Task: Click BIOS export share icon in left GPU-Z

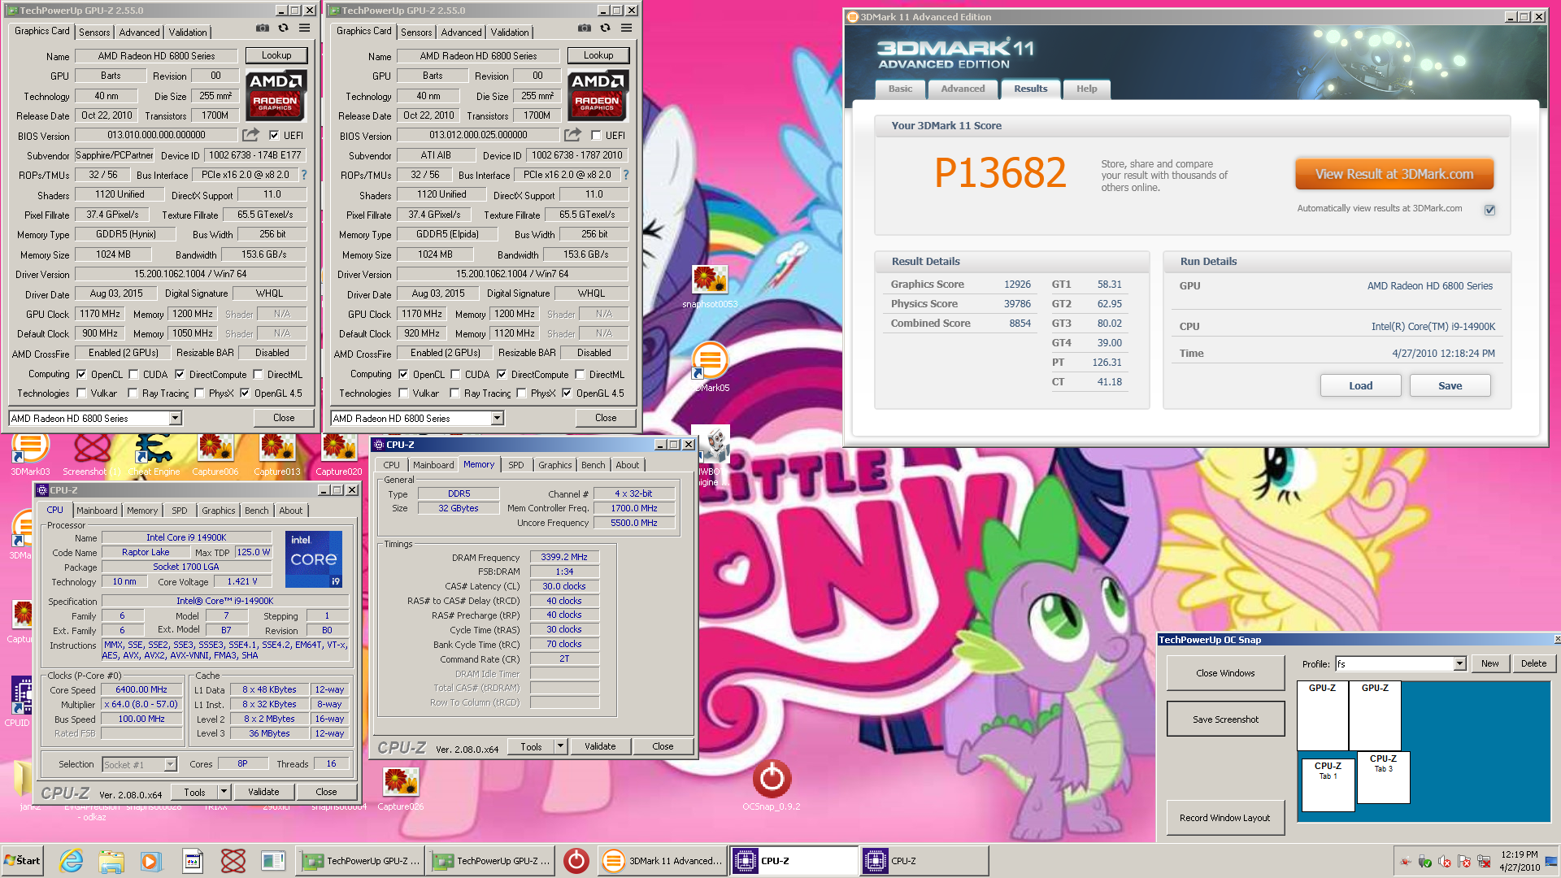Action: [250, 135]
